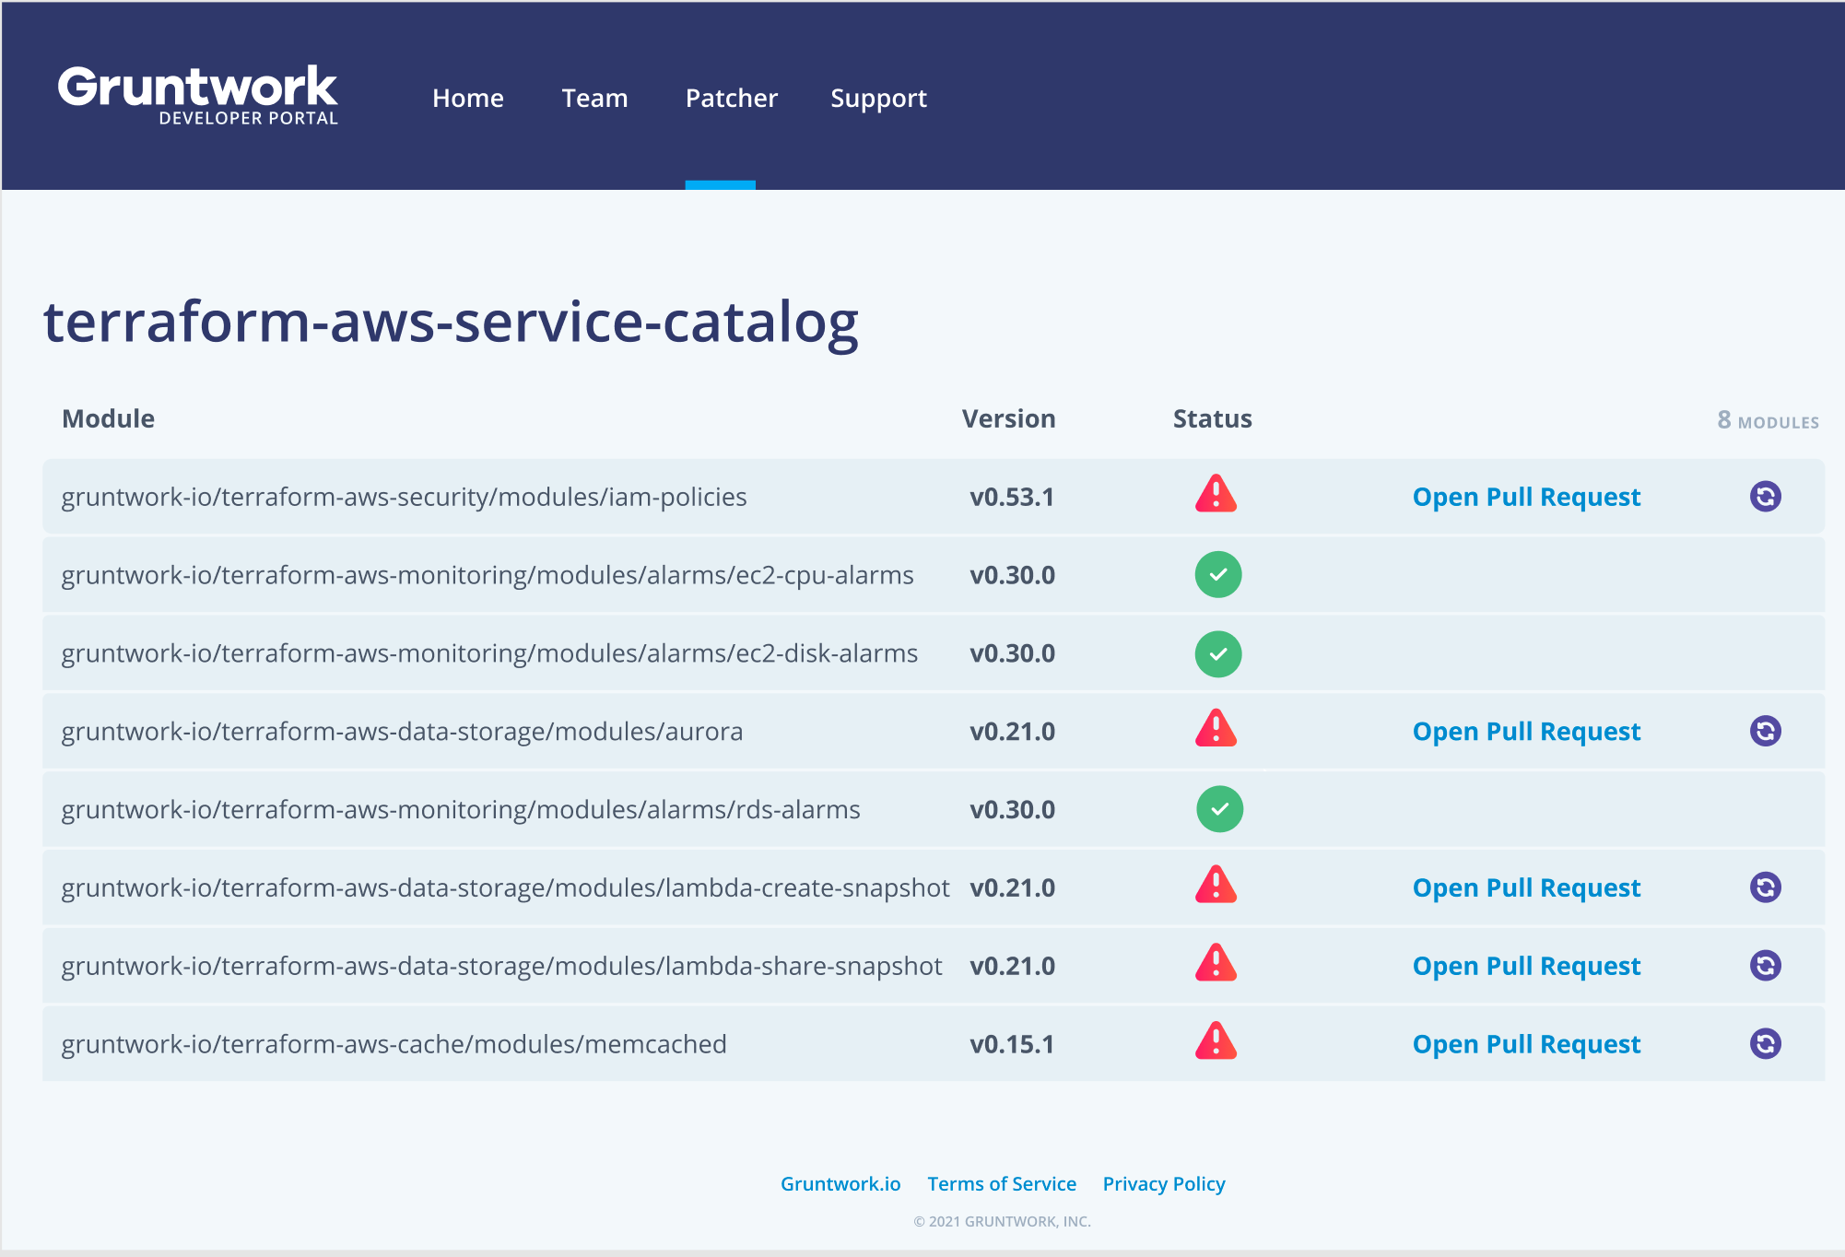Click green check status for ec2-cpu-alarms
The height and width of the screenshot is (1257, 1845).
point(1217,575)
